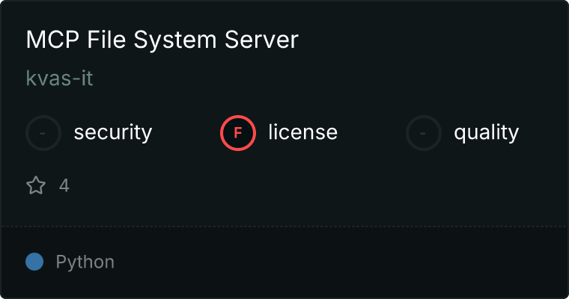Click the quality label text
Viewport: 569px width, 299px height.
(486, 133)
